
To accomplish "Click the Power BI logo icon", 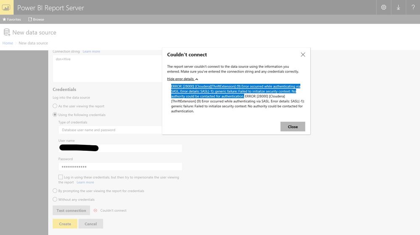I will pos(6,7).
